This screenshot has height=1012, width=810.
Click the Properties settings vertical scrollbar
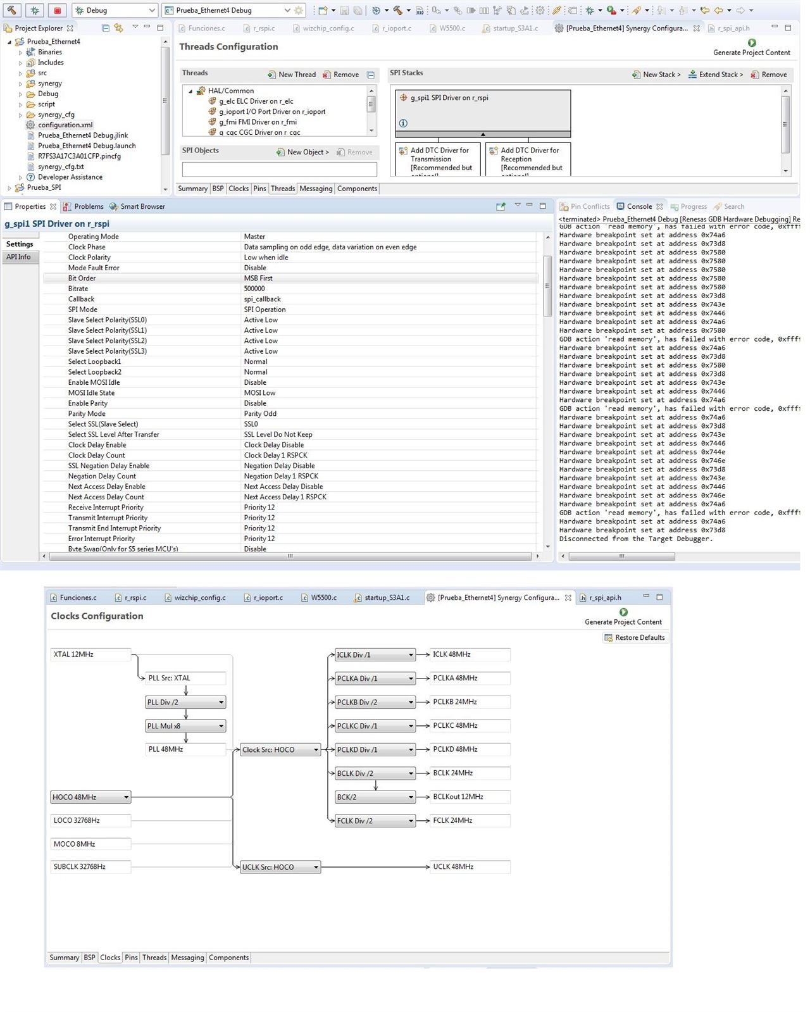(547, 286)
